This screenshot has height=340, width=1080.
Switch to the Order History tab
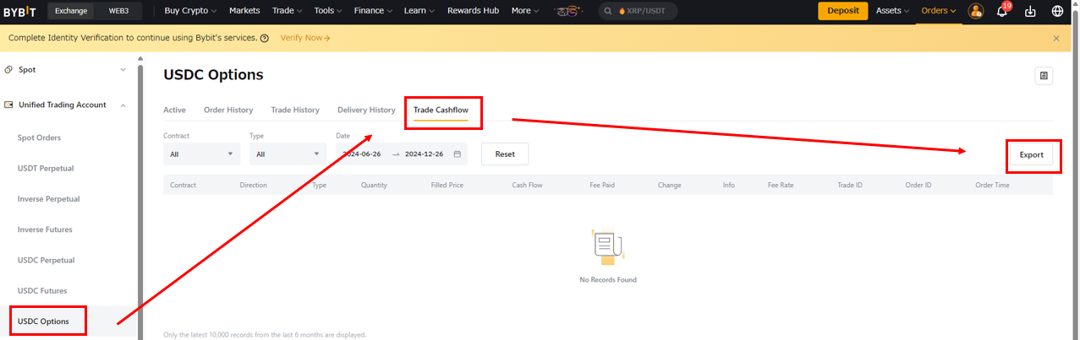tap(228, 110)
